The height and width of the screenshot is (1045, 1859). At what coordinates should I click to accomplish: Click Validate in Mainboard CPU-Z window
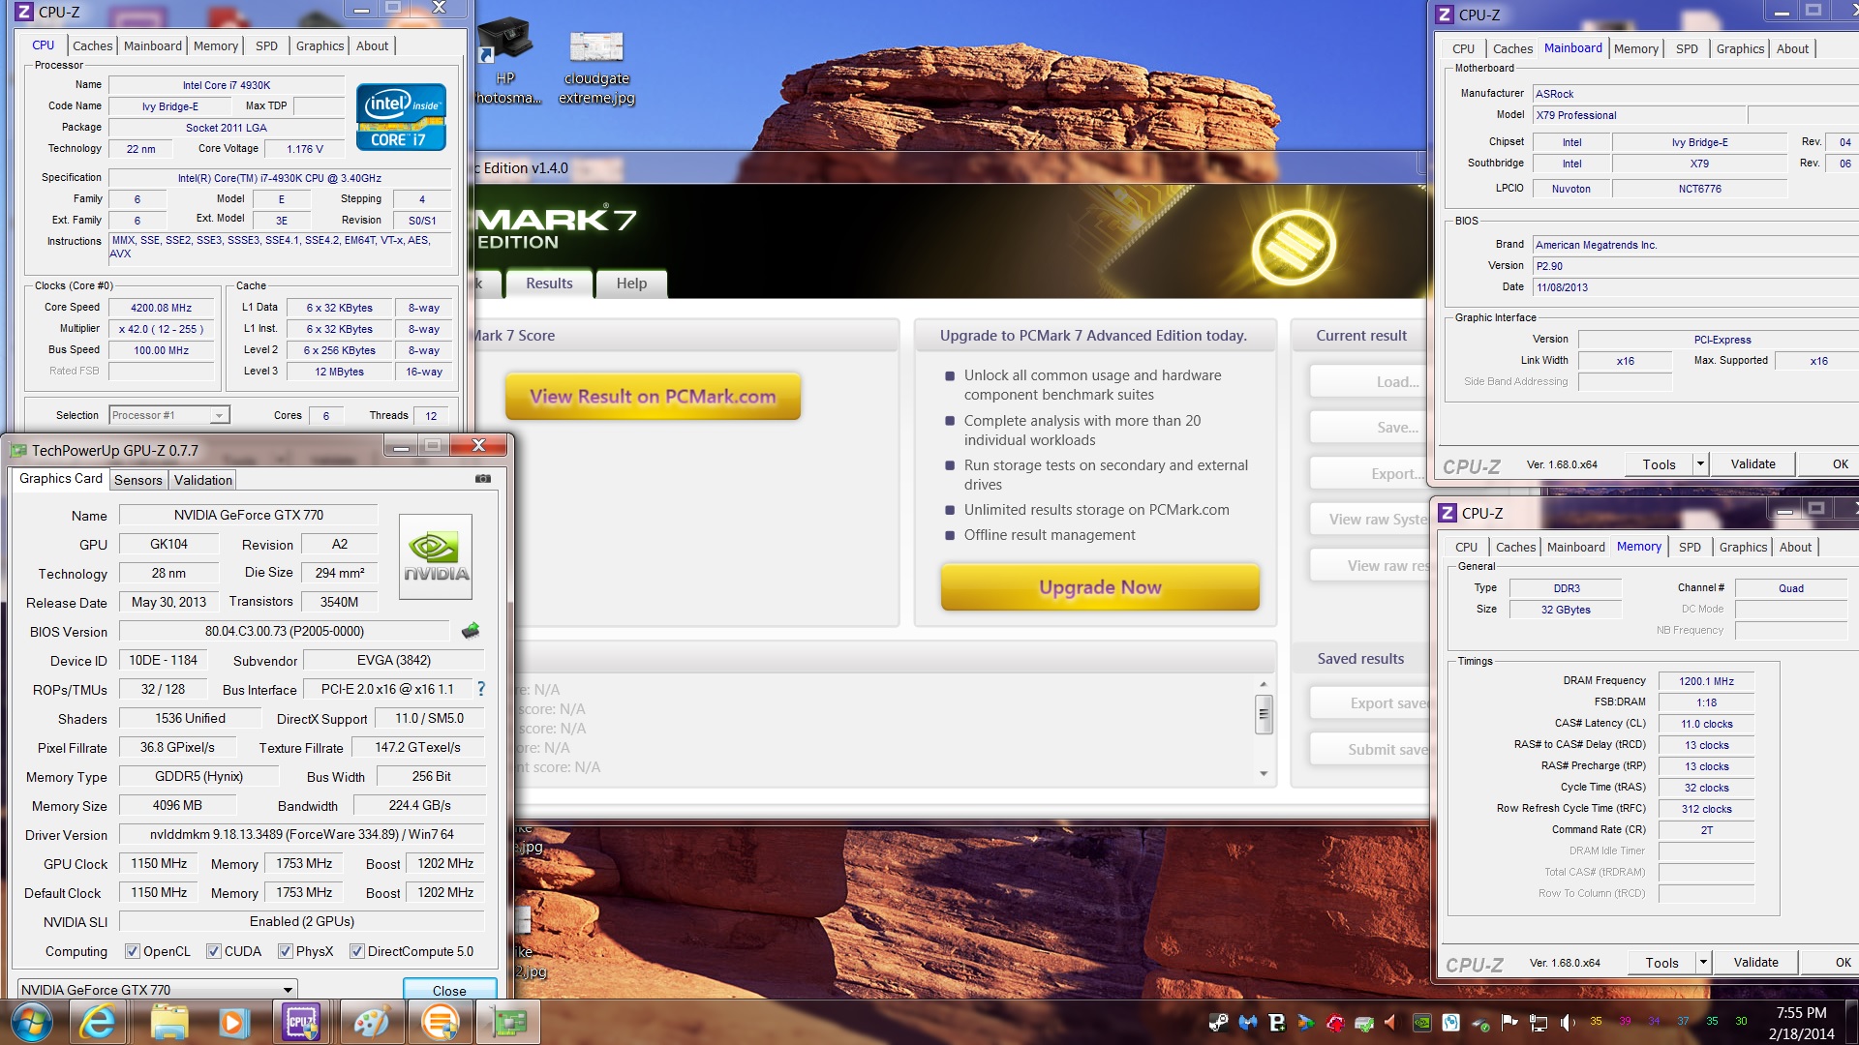[x=1752, y=464]
